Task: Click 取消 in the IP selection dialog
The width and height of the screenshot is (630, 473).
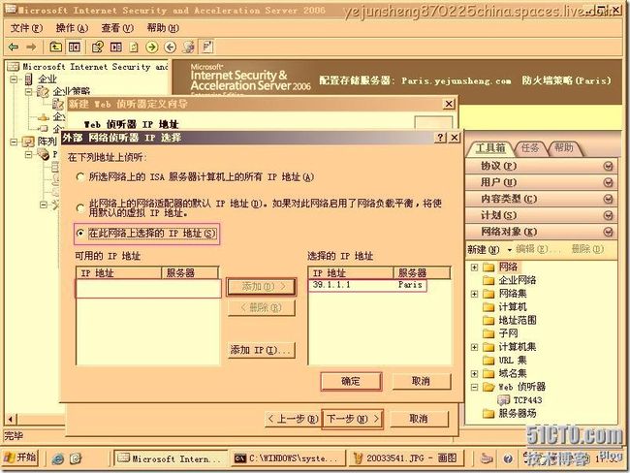Action: (421, 381)
